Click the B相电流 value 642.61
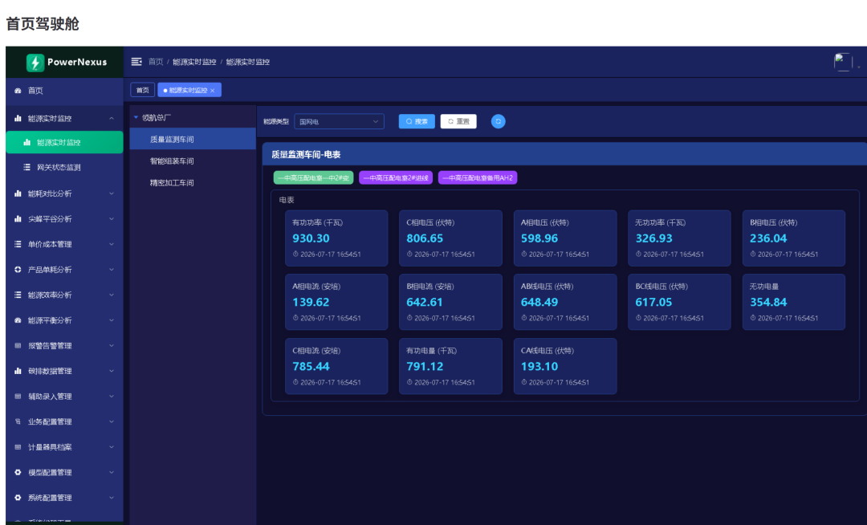Image resolution: width=867 pixels, height=525 pixels. click(x=425, y=303)
